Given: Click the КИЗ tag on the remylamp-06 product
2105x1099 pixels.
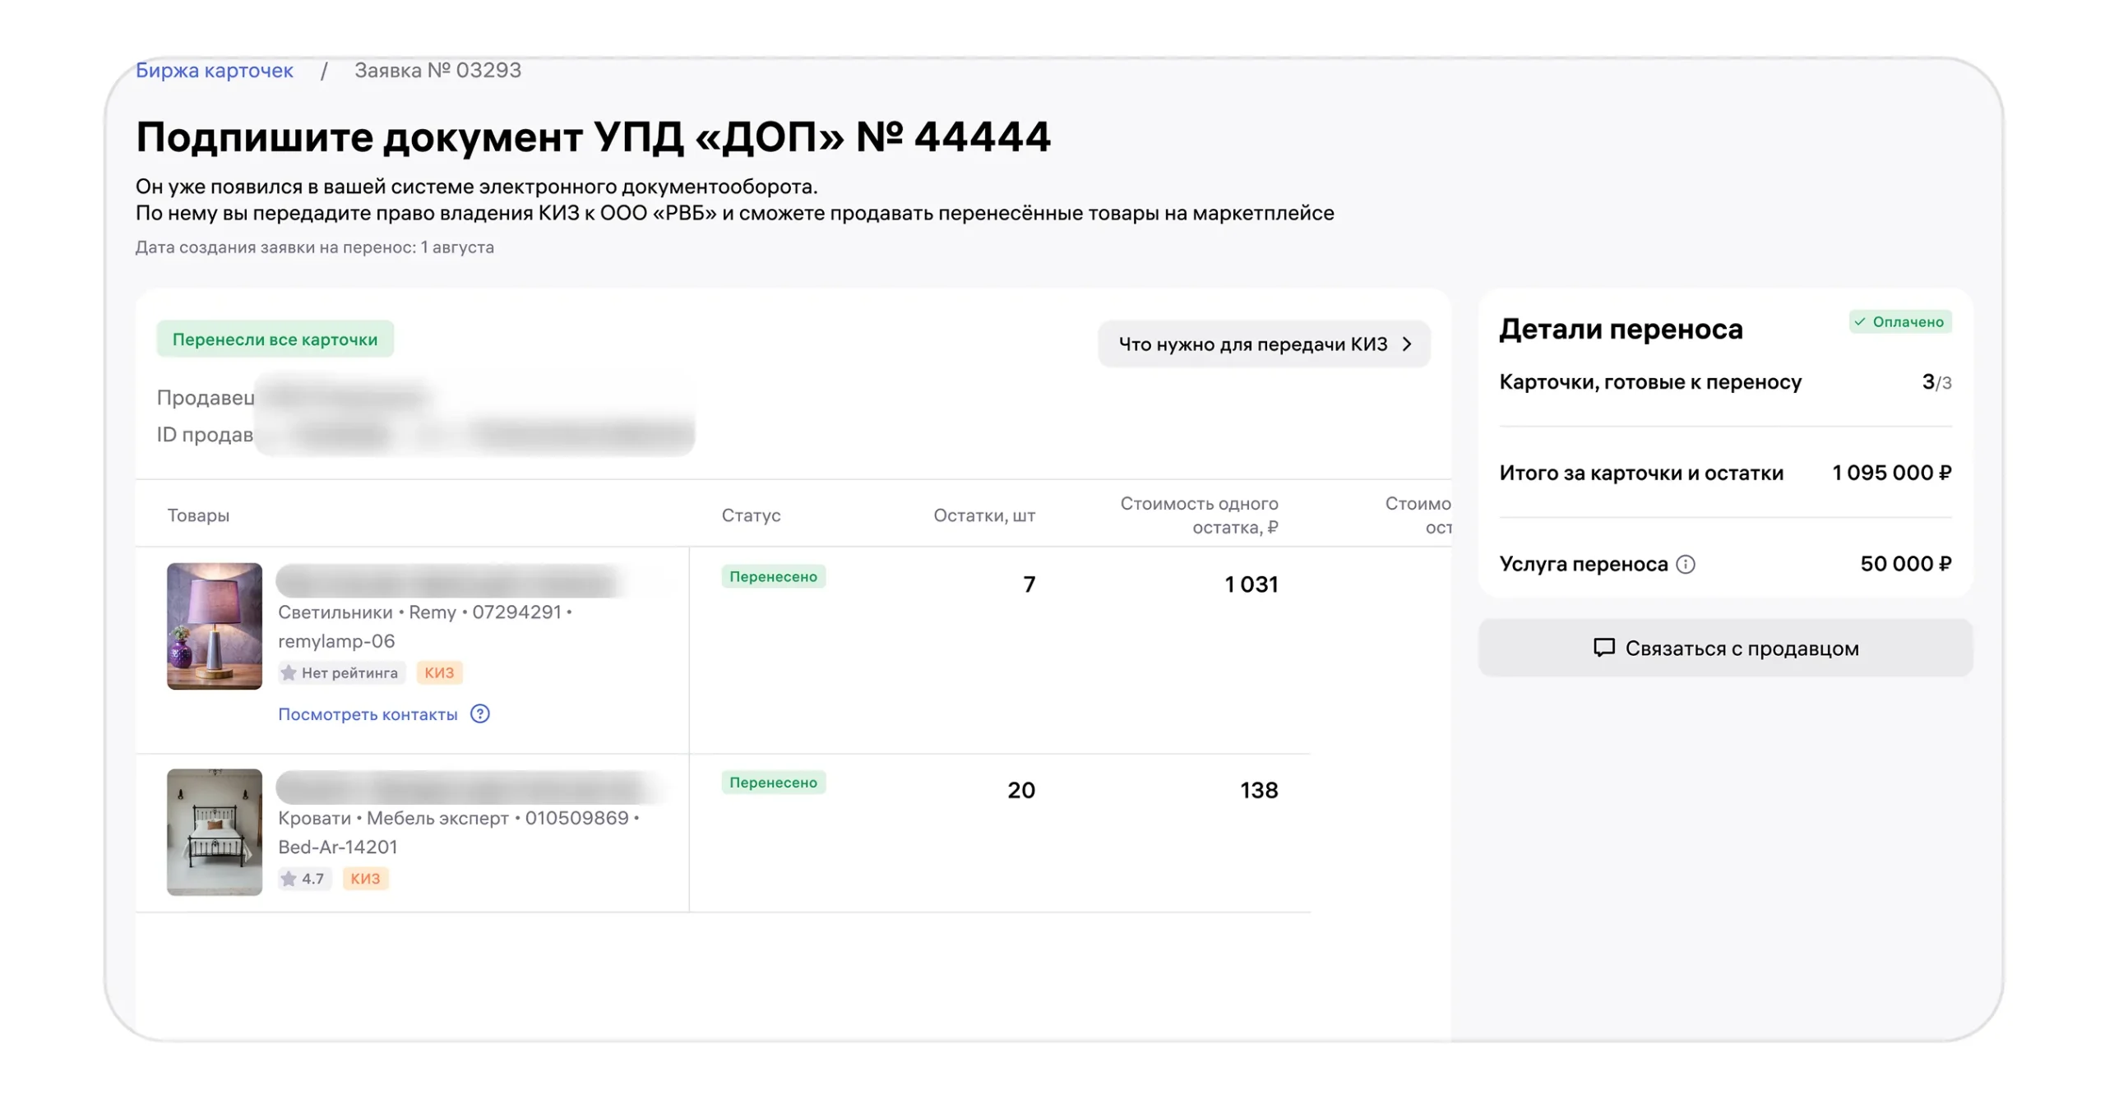Looking at the screenshot, I should coord(438,672).
